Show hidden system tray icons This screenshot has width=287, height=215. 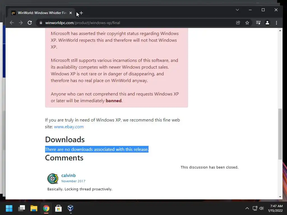(247, 208)
